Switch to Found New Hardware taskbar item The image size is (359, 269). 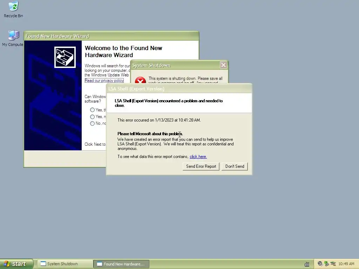(x=121, y=264)
